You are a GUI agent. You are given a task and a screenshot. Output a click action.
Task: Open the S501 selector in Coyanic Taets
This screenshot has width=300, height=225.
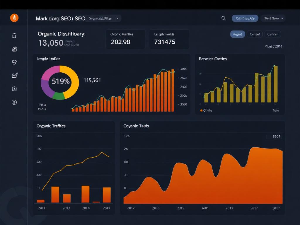point(274,136)
